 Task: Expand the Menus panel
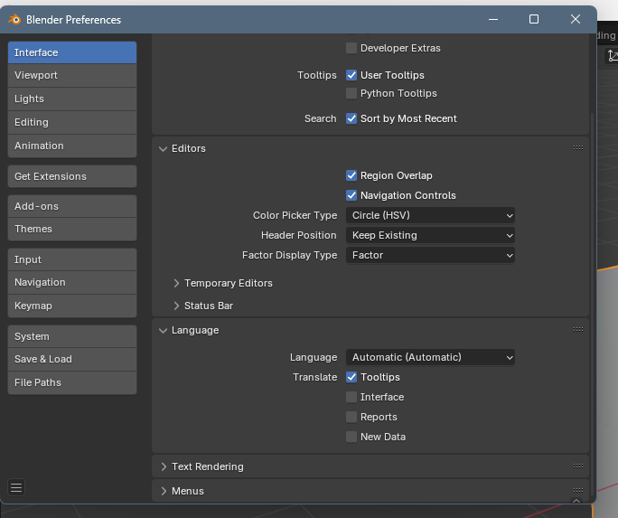(x=164, y=491)
